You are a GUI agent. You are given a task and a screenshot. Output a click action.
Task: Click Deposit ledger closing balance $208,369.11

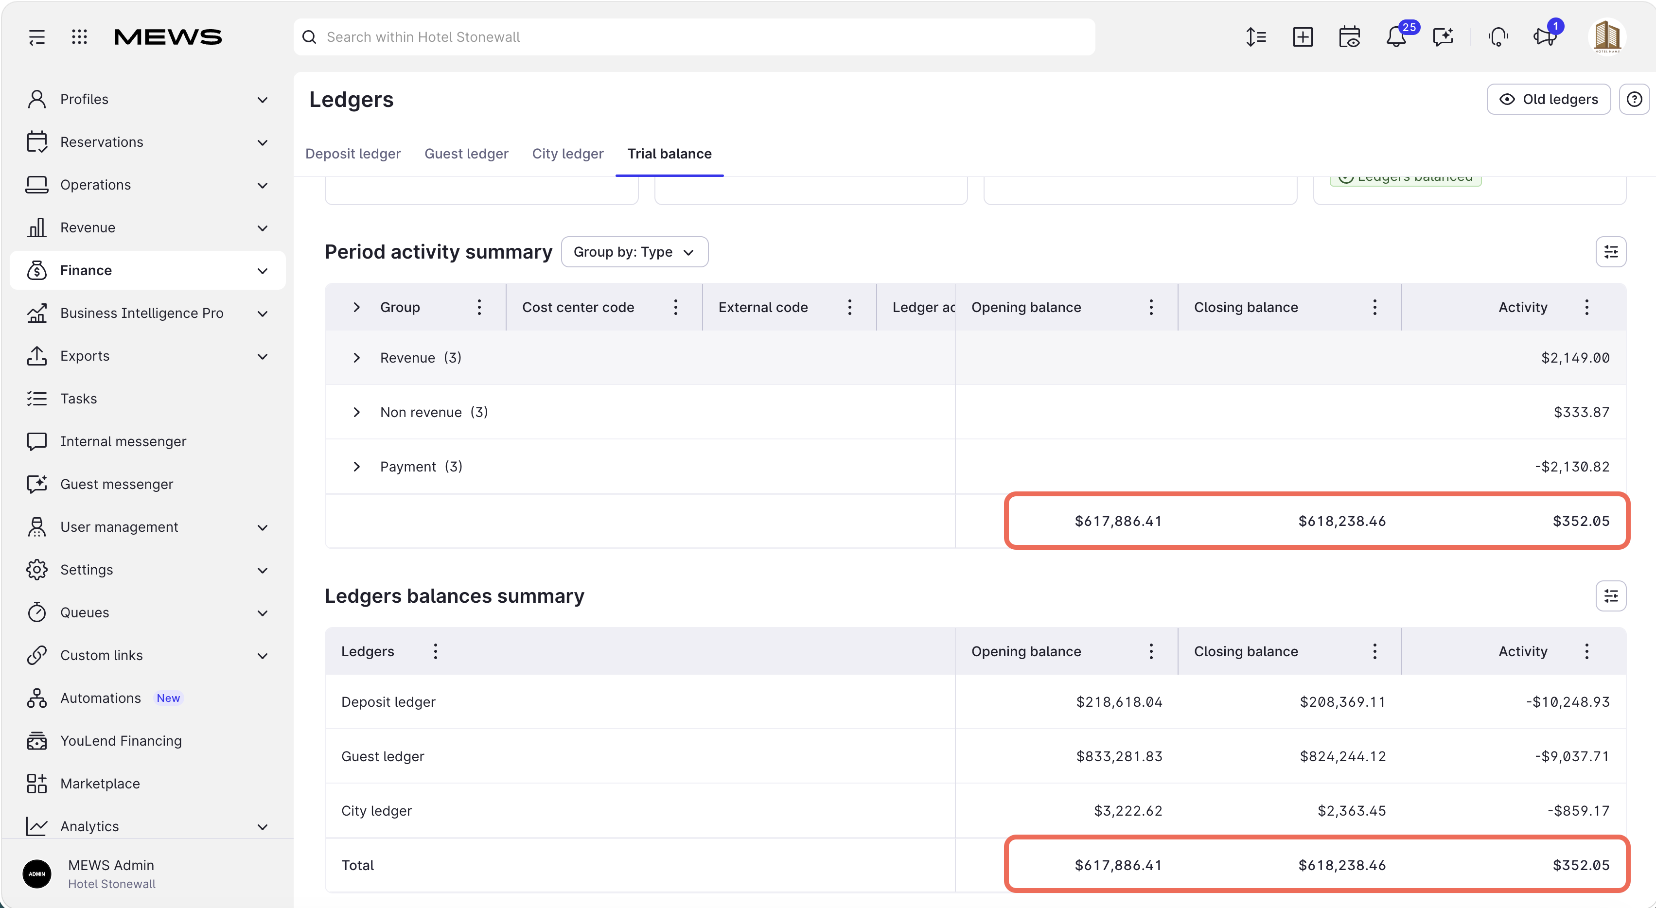click(1342, 702)
